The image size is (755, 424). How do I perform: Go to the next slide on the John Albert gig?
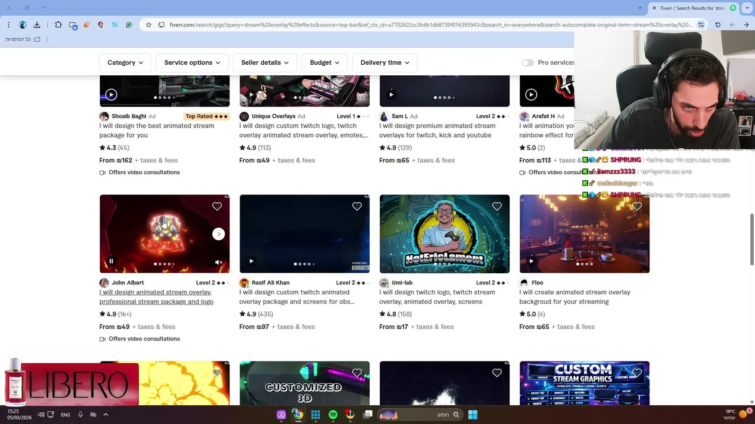point(219,234)
